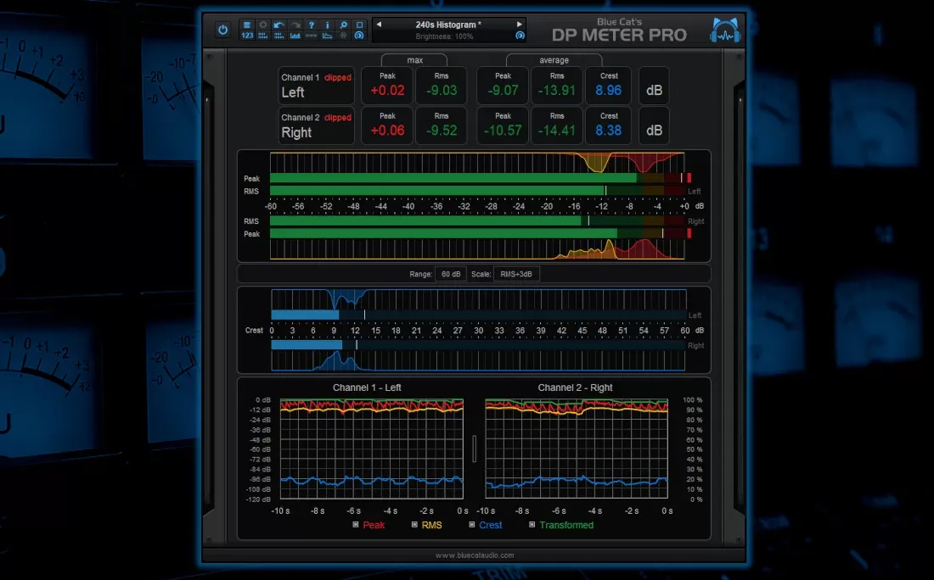Click max Peak value +0.06
The height and width of the screenshot is (580, 934).
pos(387,131)
